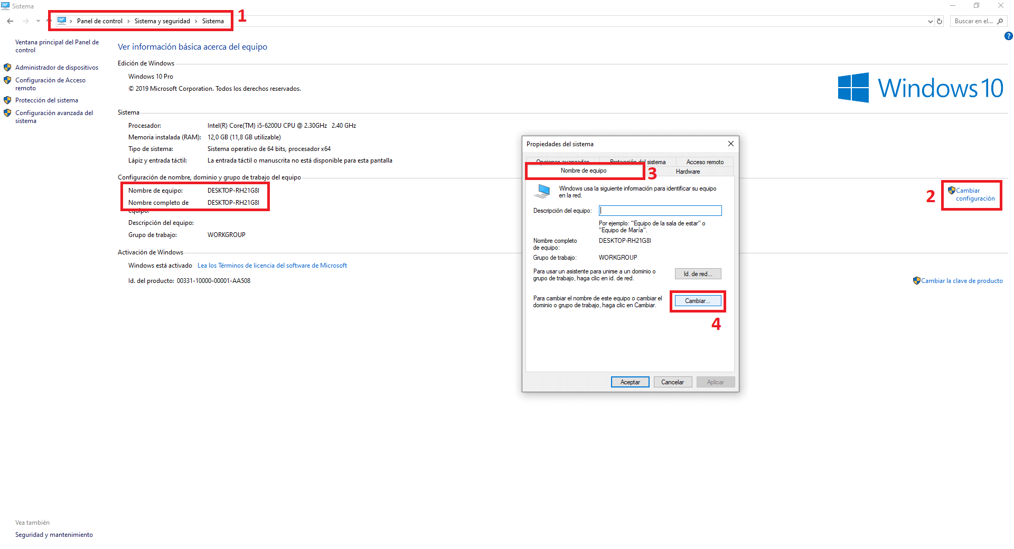Select '12,0 GB (11,8 GB utilizable)' memory text
The height and width of the screenshot is (549, 1014).
[x=244, y=137]
